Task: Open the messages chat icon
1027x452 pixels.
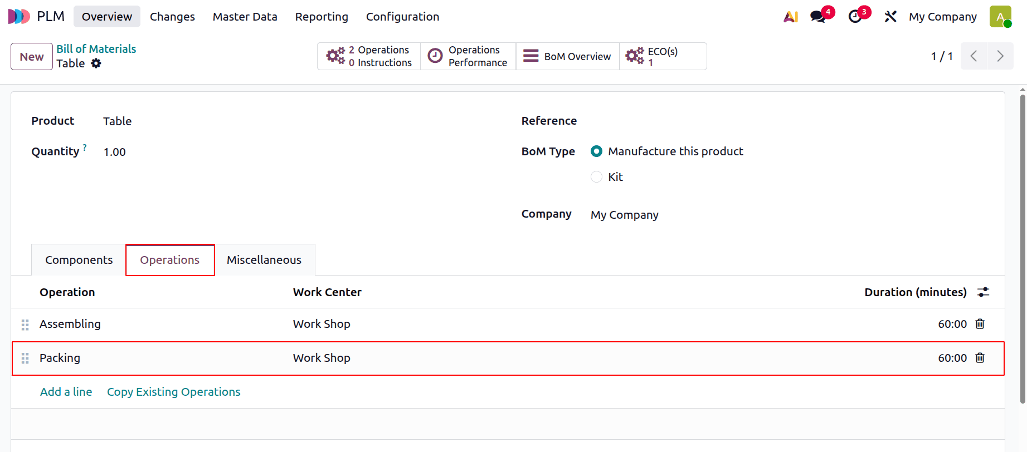Action: click(819, 17)
